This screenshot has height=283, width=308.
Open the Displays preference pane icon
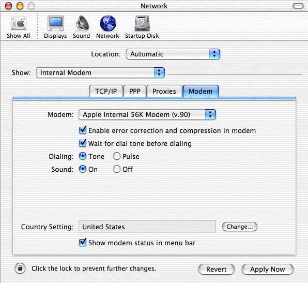pos(56,24)
